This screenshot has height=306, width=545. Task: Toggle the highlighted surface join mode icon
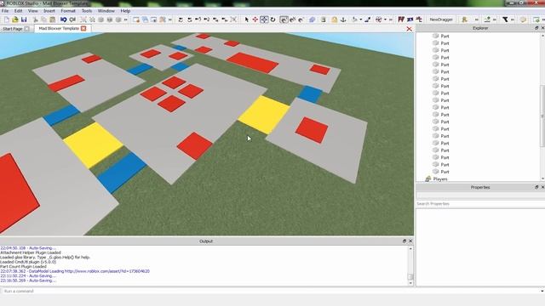click(284, 20)
